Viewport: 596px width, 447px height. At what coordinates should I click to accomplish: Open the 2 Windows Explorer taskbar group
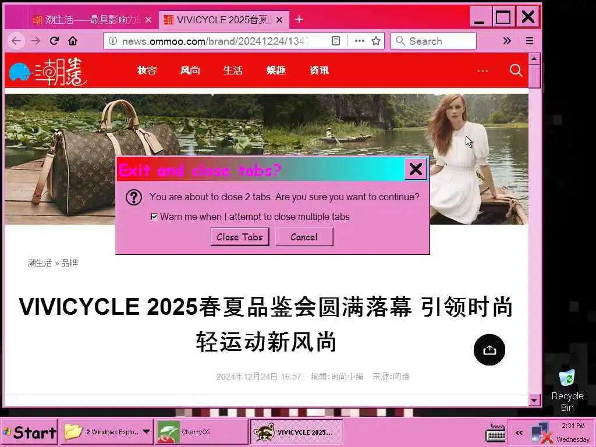point(107,432)
